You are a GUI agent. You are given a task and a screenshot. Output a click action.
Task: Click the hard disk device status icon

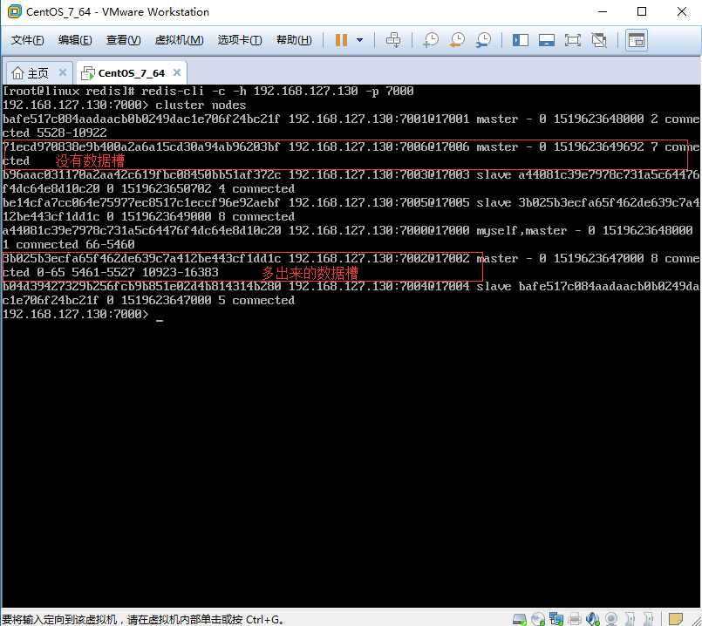(x=520, y=619)
